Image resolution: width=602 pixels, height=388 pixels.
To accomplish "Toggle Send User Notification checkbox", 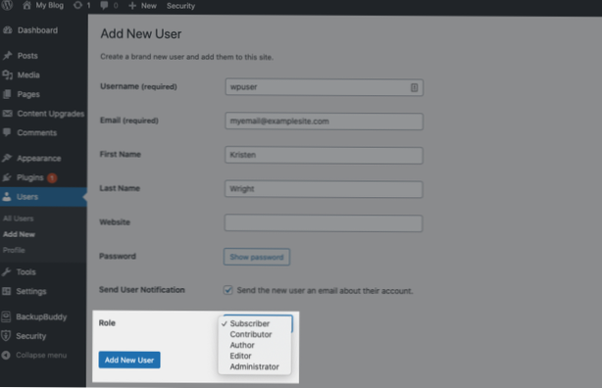I will click(227, 290).
